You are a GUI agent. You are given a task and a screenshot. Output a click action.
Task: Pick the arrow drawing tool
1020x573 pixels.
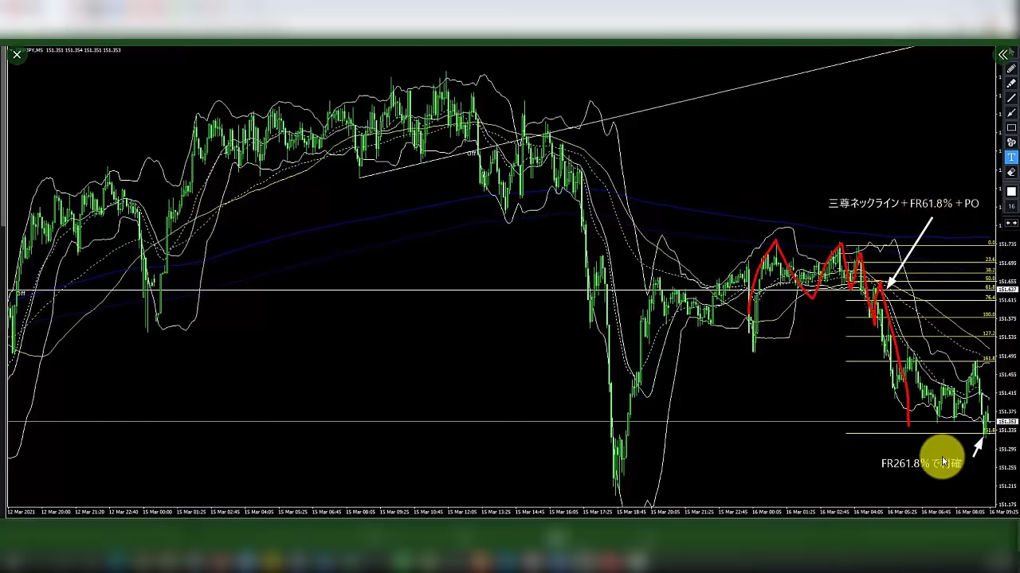coord(1011,113)
